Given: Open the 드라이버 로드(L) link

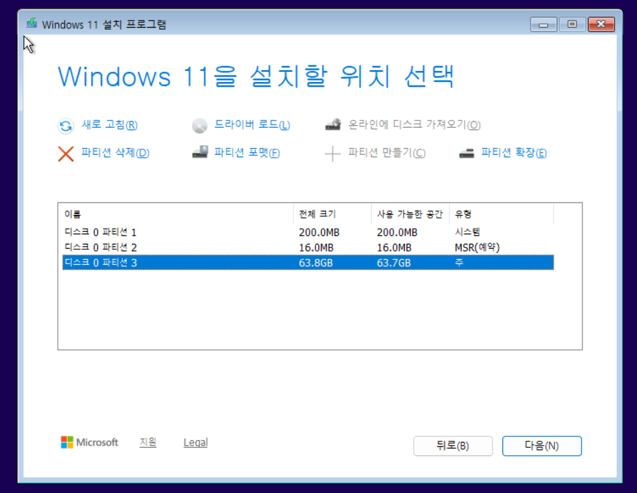Looking at the screenshot, I should click(252, 124).
